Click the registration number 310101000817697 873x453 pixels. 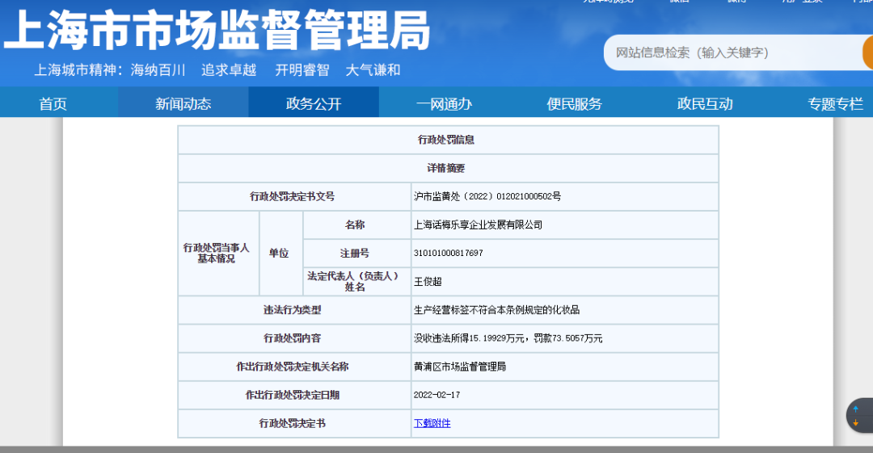click(448, 254)
